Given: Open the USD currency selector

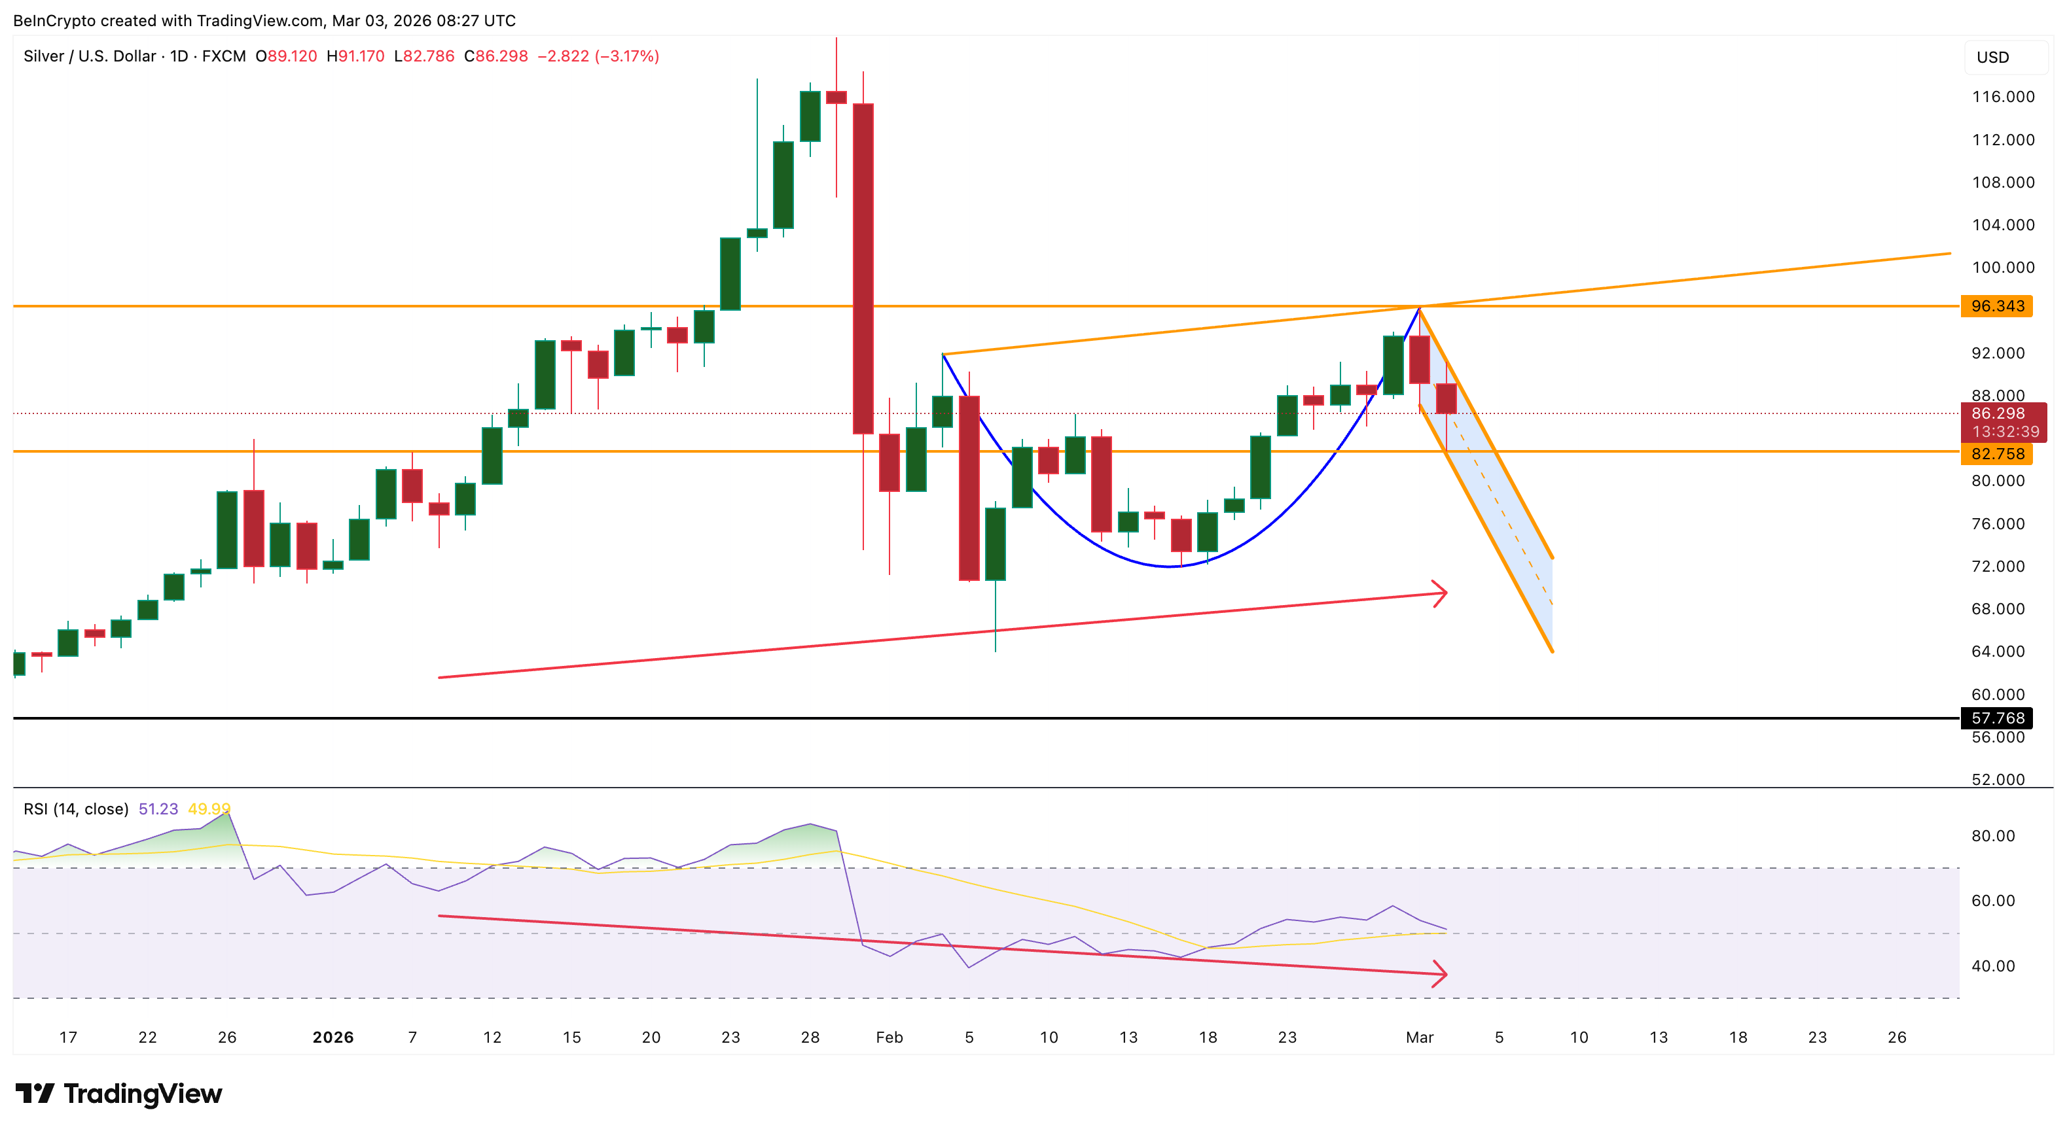Looking at the screenshot, I should (2005, 57).
